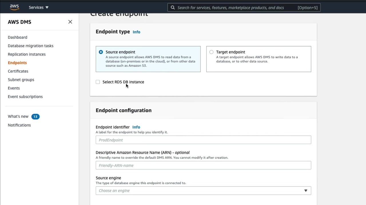Click Info link beside Endpoint identifier
The image size is (366, 205).
[x=136, y=127]
